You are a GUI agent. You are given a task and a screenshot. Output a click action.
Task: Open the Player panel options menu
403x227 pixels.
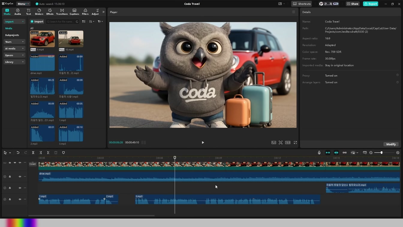click(294, 12)
